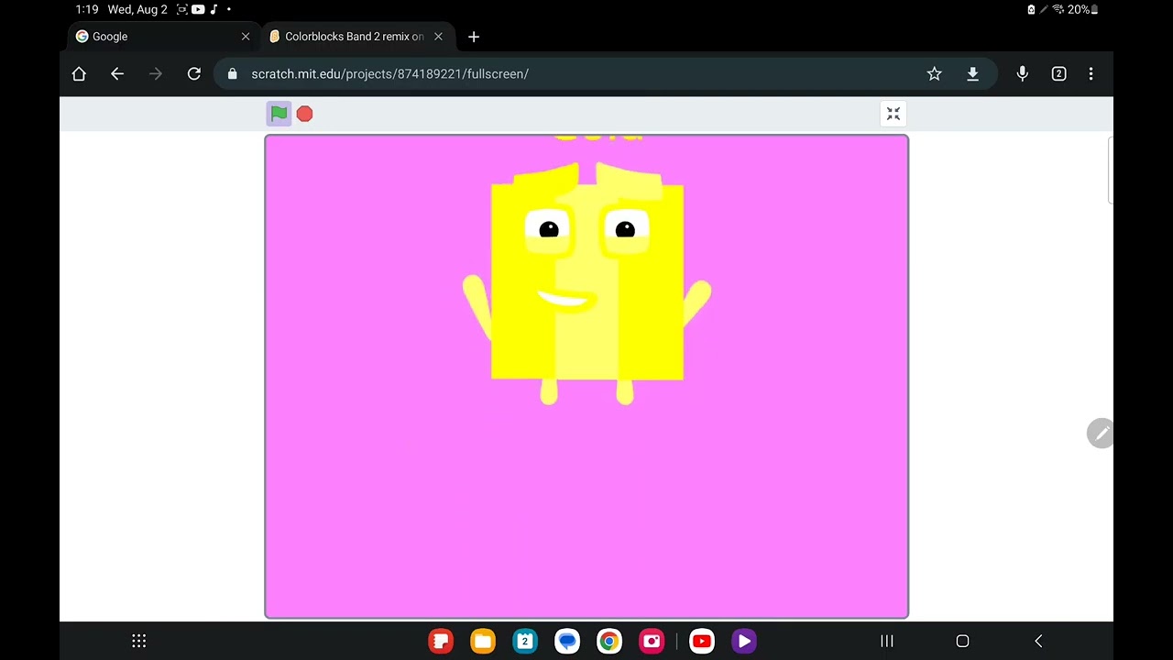
Task: Tap the Android home button
Action: point(962,641)
